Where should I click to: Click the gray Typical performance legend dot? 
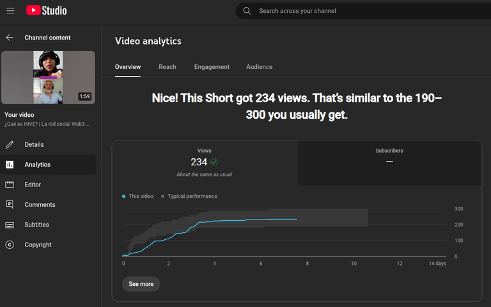pyautogui.click(x=162, y=197)
